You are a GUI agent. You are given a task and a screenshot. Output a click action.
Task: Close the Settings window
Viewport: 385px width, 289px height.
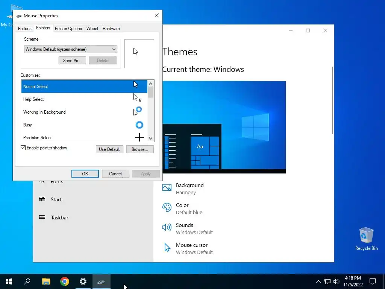tap(325, 30)
